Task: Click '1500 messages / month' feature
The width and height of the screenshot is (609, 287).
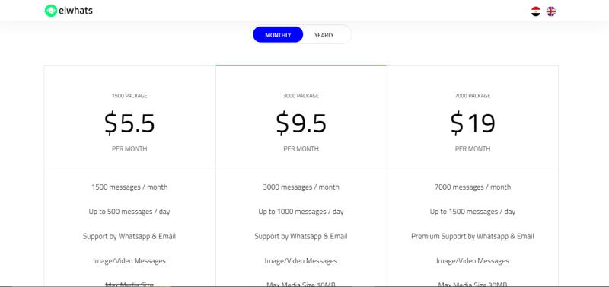Action: coord(129,187)
